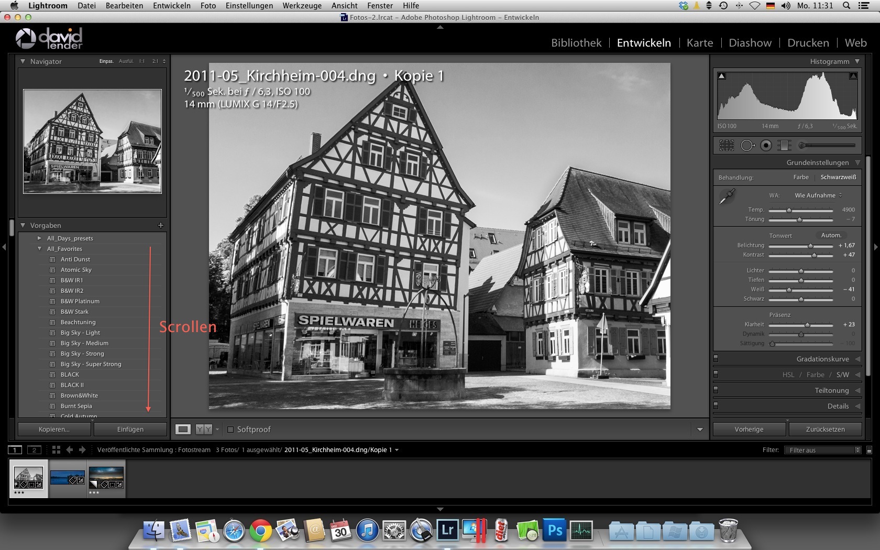
Task: Set treatment to Farbe
Action: 801,177
